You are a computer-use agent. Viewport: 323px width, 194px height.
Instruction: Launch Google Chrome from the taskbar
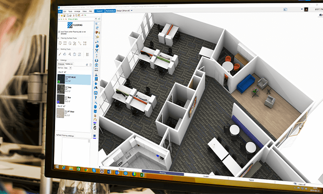click(86, 170)
